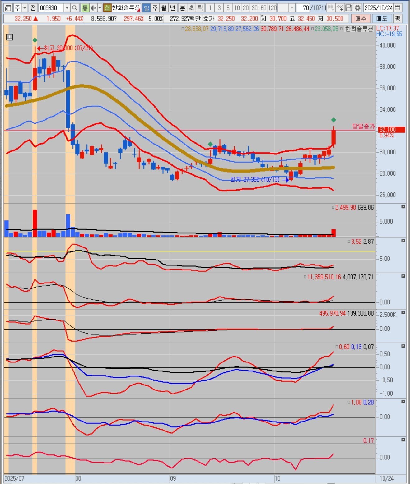The width and height of the screenshot is (410, 484).
Task: Click the green diamond marker above July peak
Action: click(35, 40)
